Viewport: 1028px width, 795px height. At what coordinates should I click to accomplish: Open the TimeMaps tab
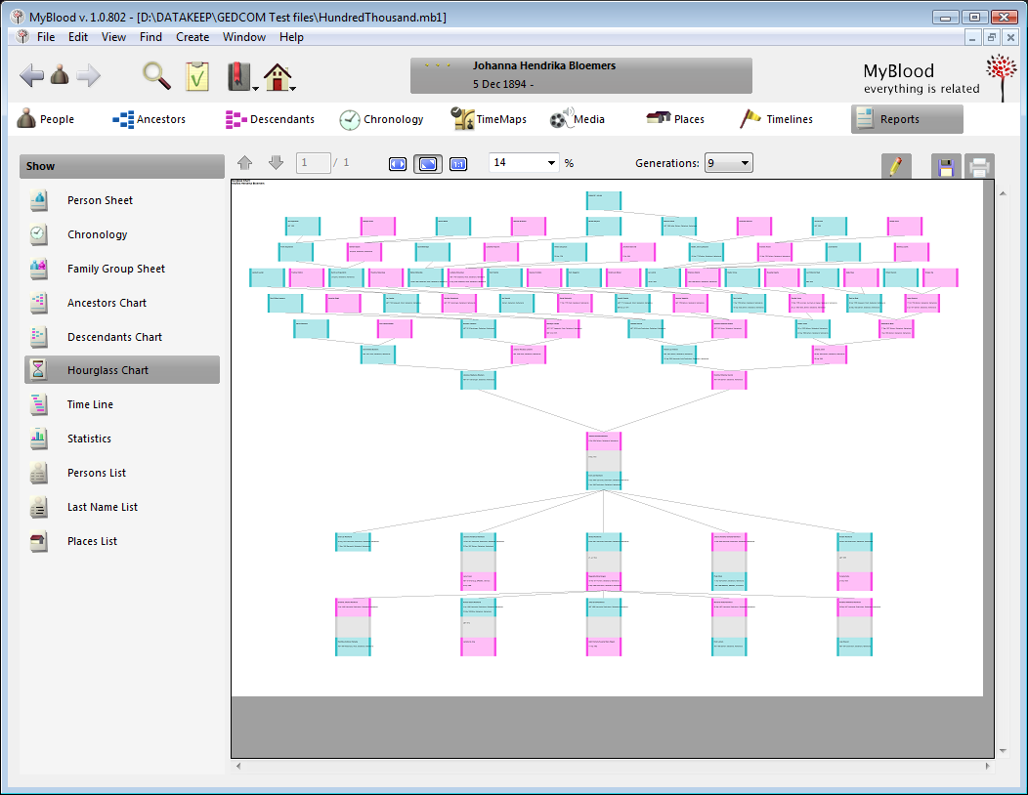click(x=490, y=118)
